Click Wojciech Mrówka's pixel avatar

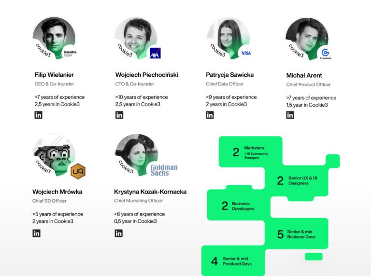tap(53, 153)
